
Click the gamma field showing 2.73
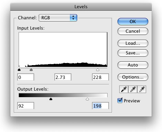pyautogui.click(x=63, y=77)
